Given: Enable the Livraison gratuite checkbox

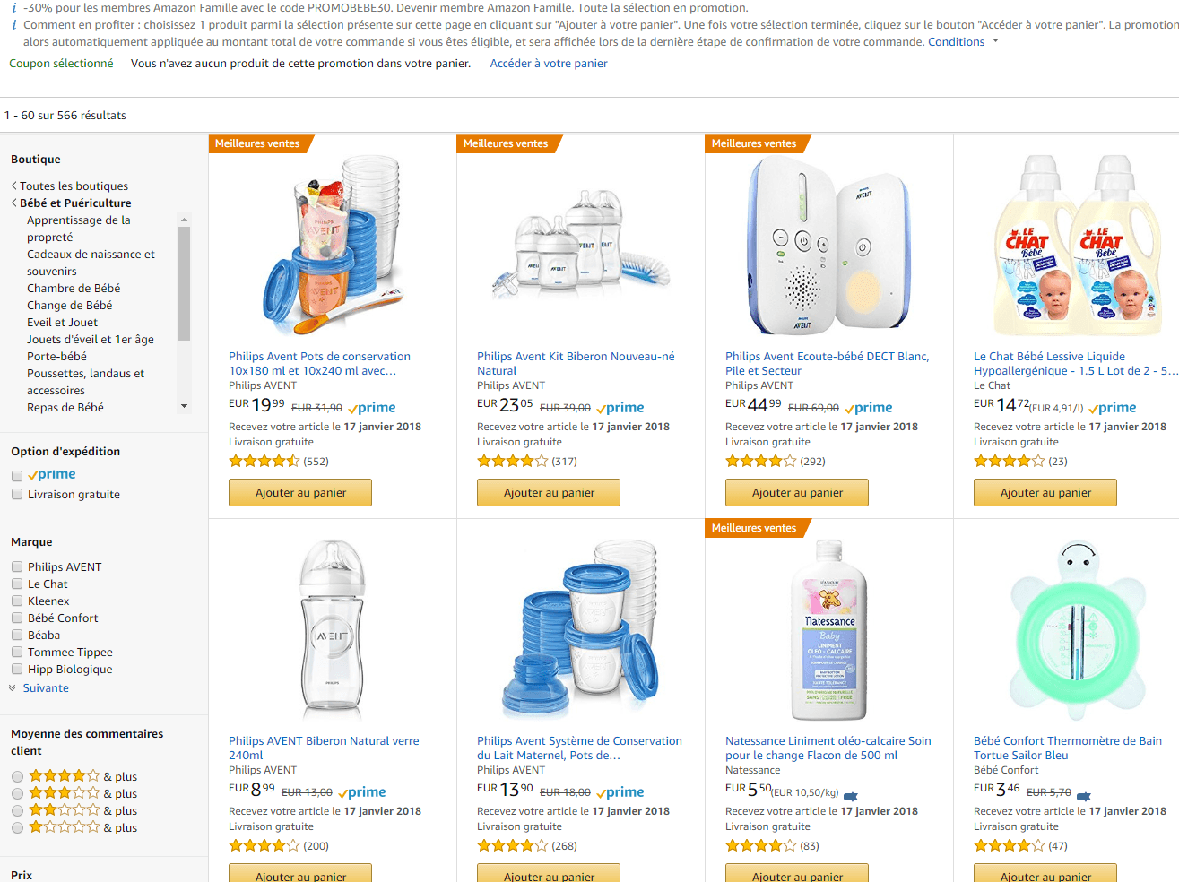Looking at the screenshot, I should tap(17, 495).
